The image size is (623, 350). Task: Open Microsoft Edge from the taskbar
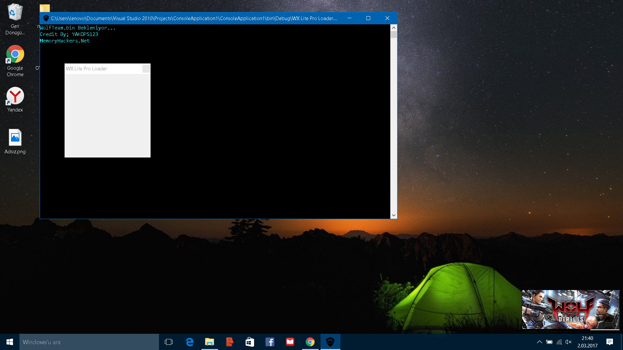pyautogui.click(x=189, y=342)
